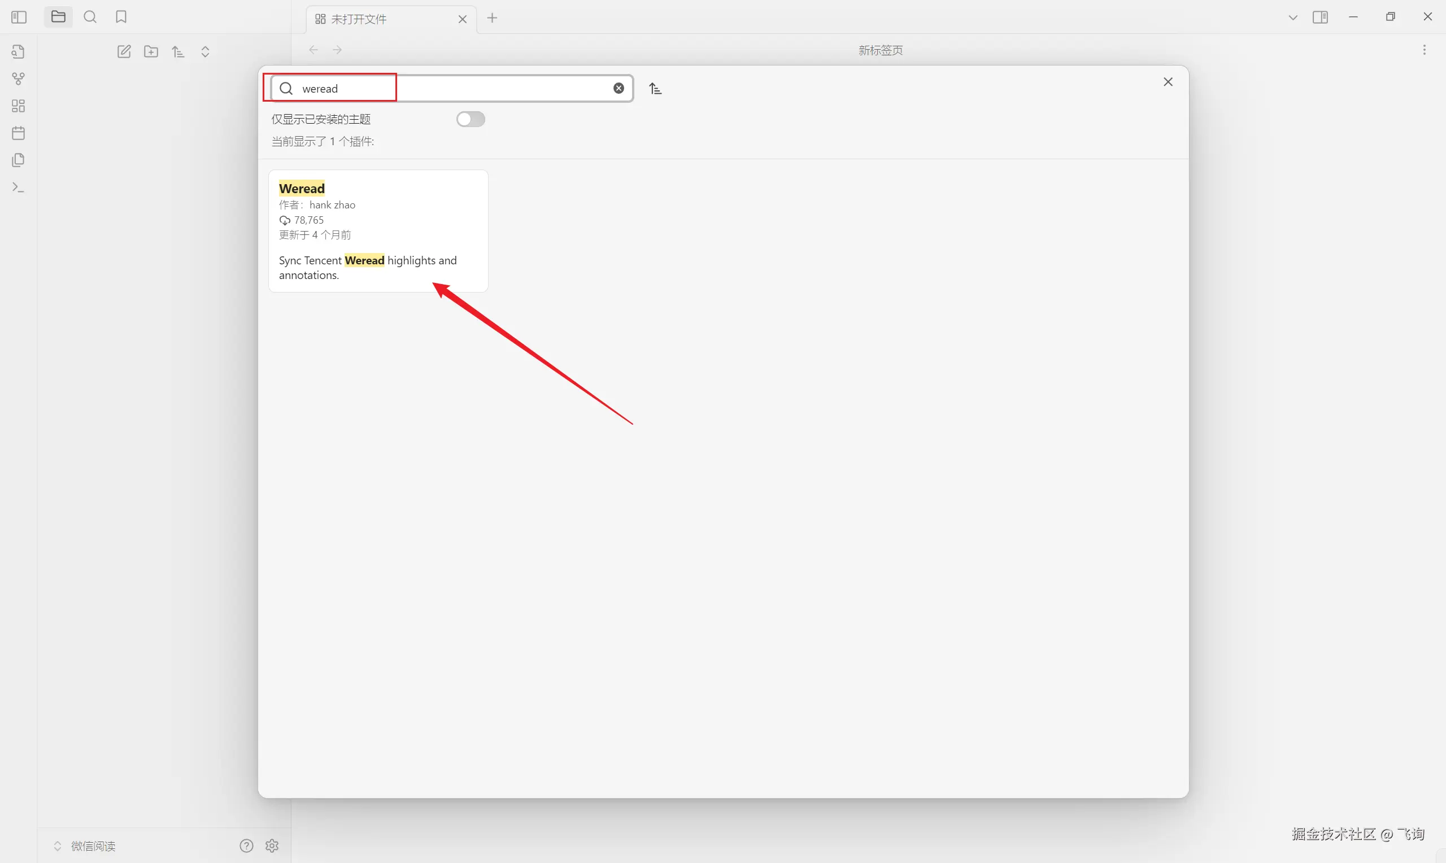Image resolution: width=1446 pixels, height=863 pixels.
Task: Expand or collapse all folders icon
Action: point(205,52)
